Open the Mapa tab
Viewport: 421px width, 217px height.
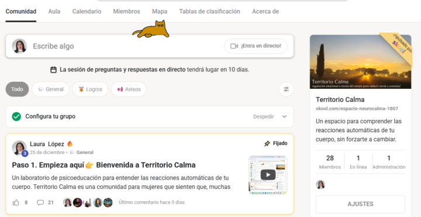click(x=160, y=12)
